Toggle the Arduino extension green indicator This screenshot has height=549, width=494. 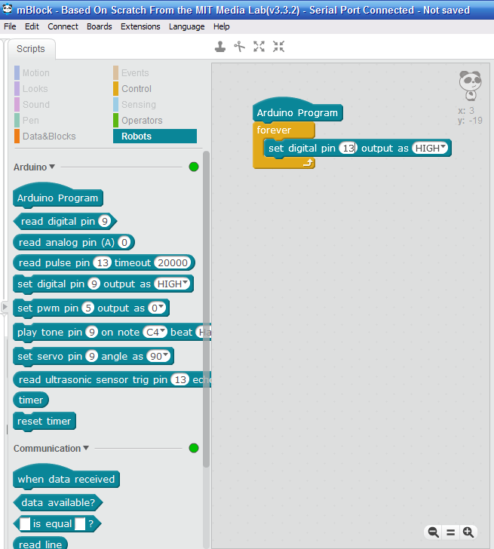click(194, 167)
